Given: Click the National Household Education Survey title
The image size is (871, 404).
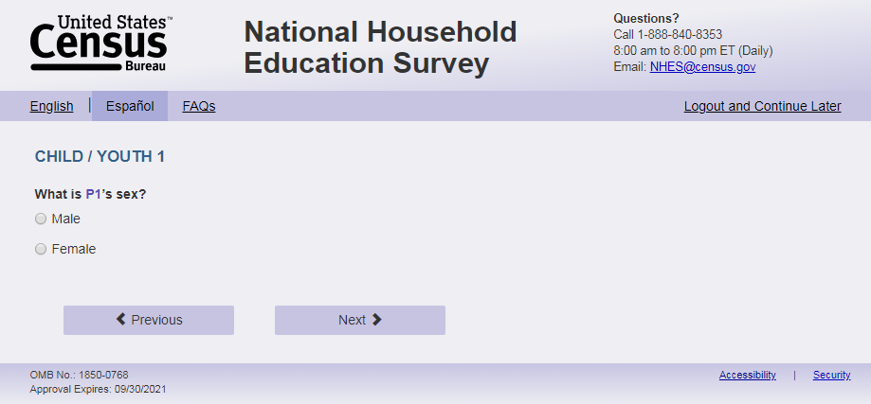Looking at the screenshot, I should pos(380,47).
